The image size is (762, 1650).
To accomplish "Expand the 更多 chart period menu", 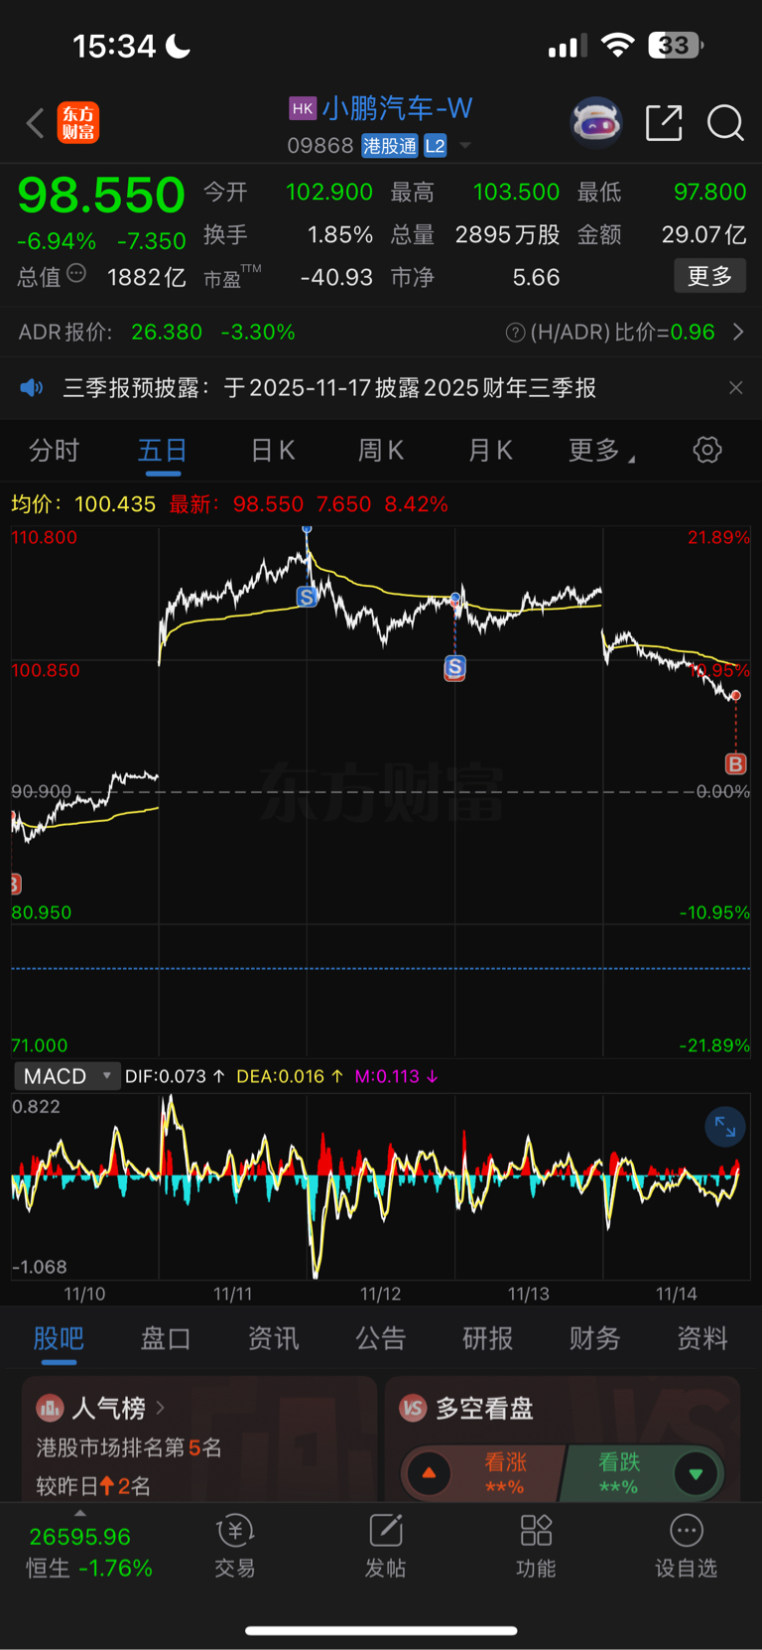I will (600, 451).
